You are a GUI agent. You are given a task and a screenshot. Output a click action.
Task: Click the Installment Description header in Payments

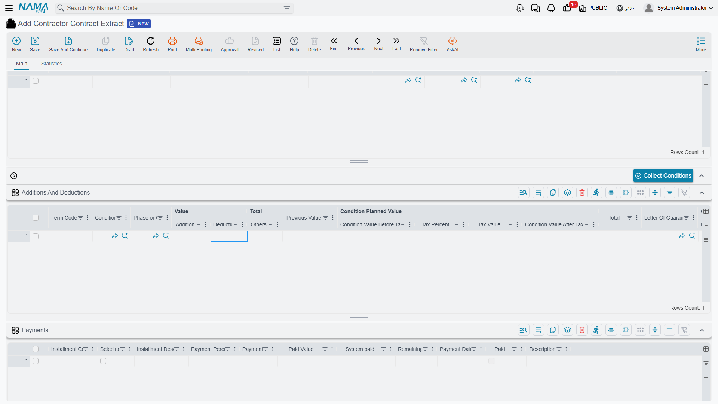(x=155, y=349)
